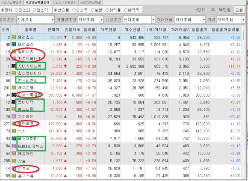
Task: Select the 텔레칩스 stock name
Action: pos(26,37)
